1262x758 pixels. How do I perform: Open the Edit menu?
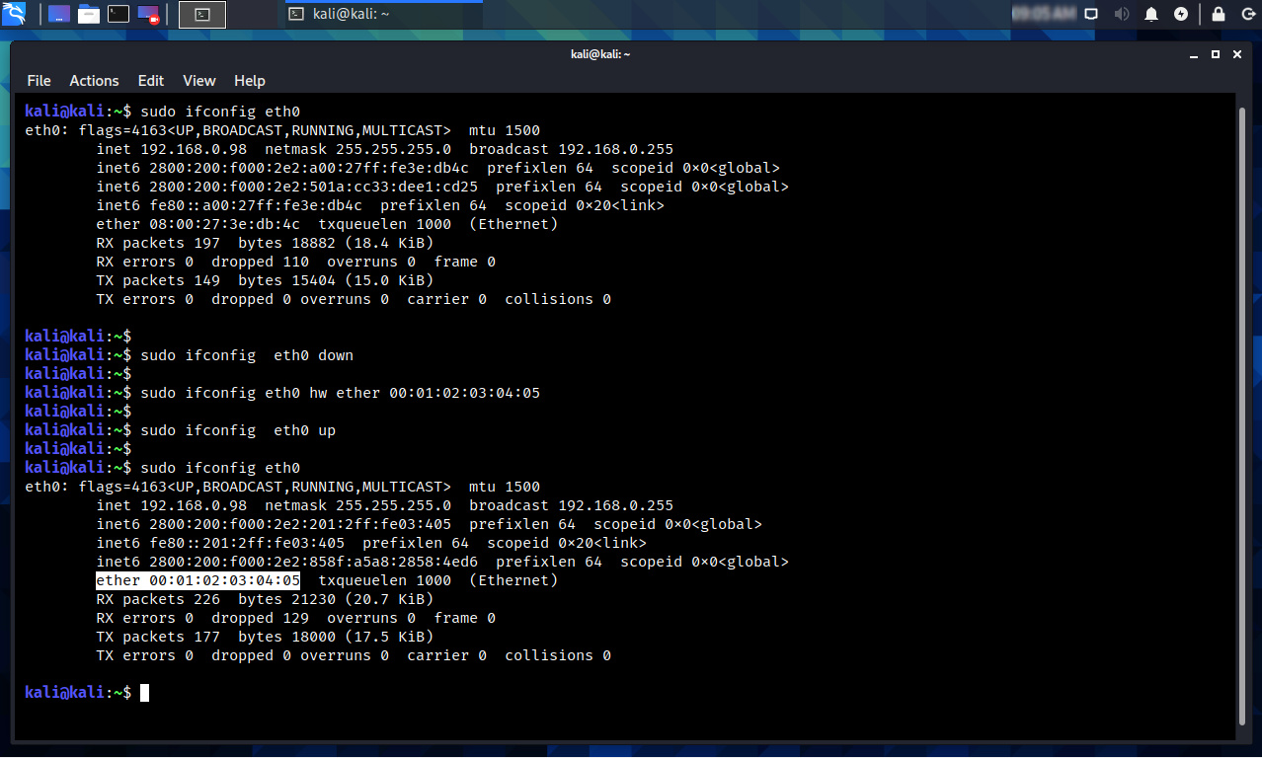coord(151,81)
